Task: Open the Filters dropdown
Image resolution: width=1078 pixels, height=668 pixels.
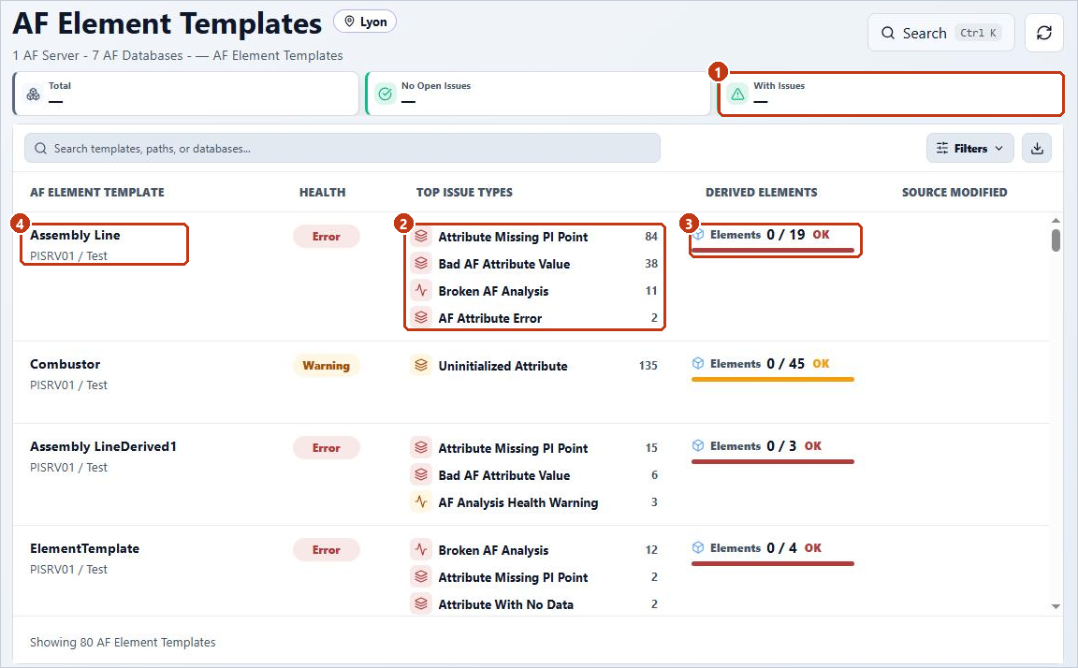Action: click(969, 149)
